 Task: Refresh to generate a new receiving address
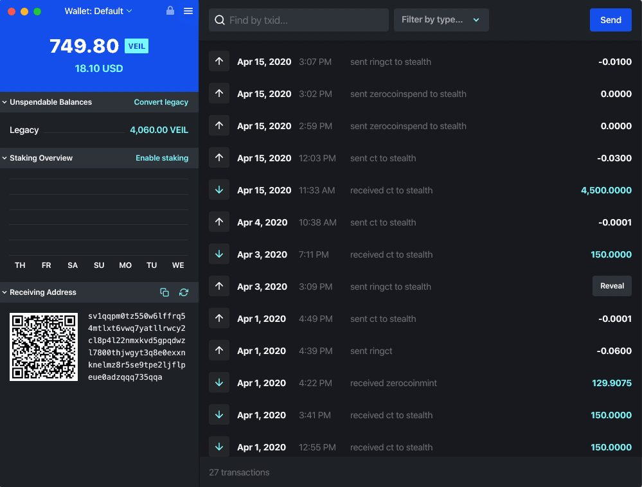184,292
